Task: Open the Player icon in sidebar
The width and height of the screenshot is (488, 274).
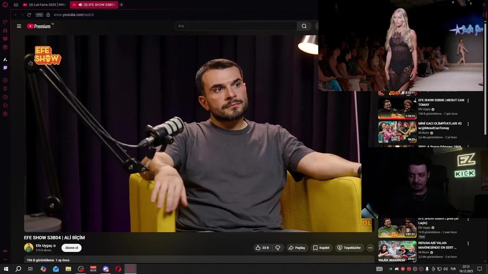Action: point(5,80)
